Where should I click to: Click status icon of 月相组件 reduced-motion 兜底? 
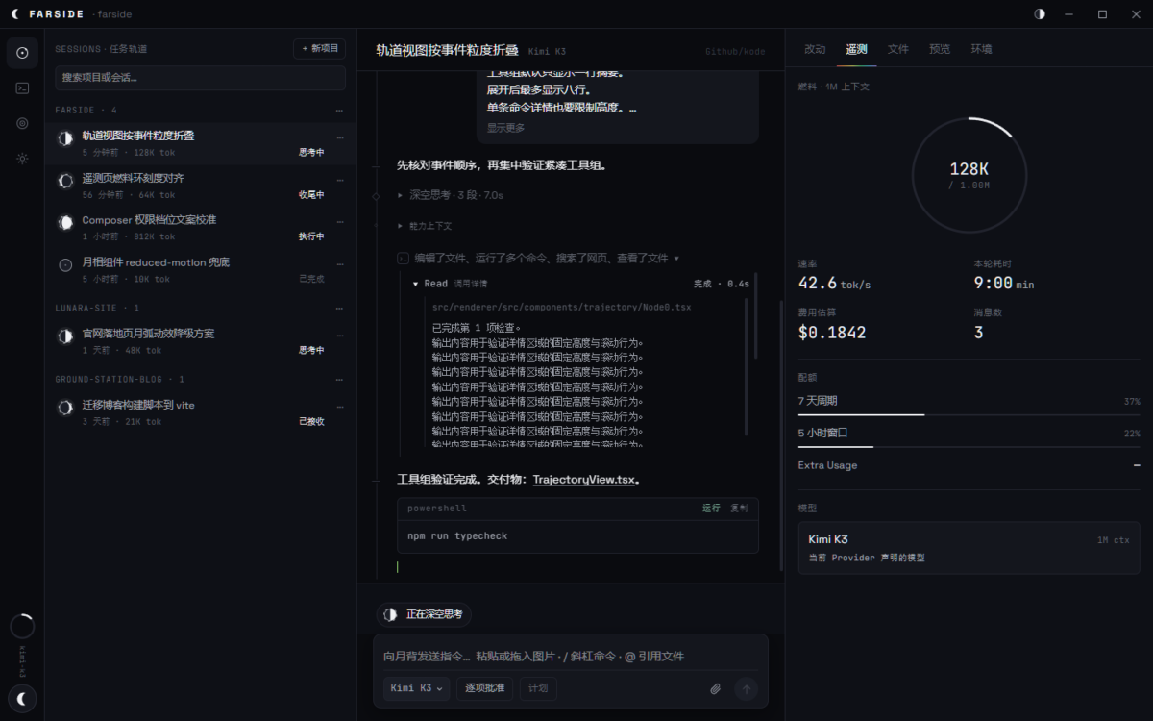coord(65,264)
